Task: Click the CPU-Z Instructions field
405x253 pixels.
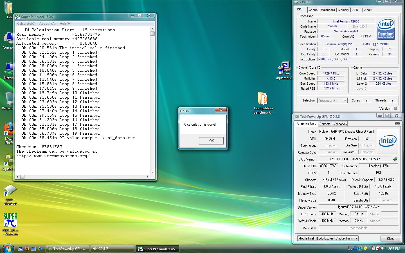Action: pos(357,59)
